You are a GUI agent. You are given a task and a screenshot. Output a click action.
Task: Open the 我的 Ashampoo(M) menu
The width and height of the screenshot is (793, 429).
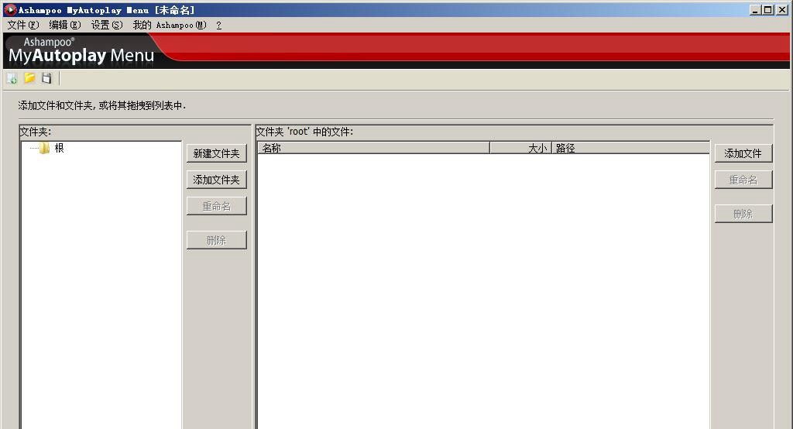click(170, 25)
